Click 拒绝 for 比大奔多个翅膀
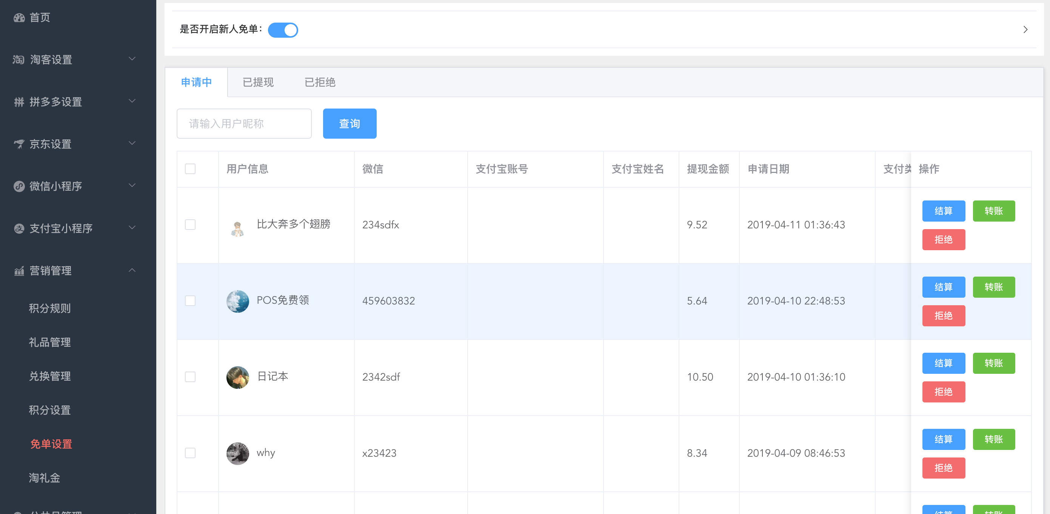The width and height of the screenshot is (1050, 514). (944, 239)
